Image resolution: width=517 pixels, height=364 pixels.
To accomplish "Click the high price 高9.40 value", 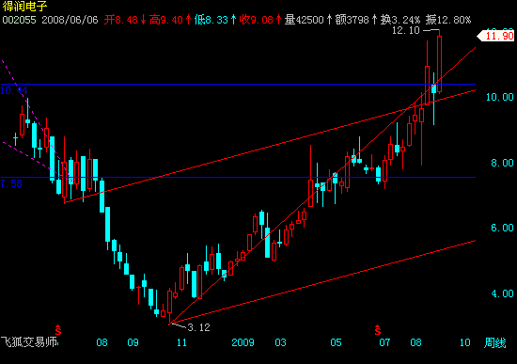I will pos(165,20).
